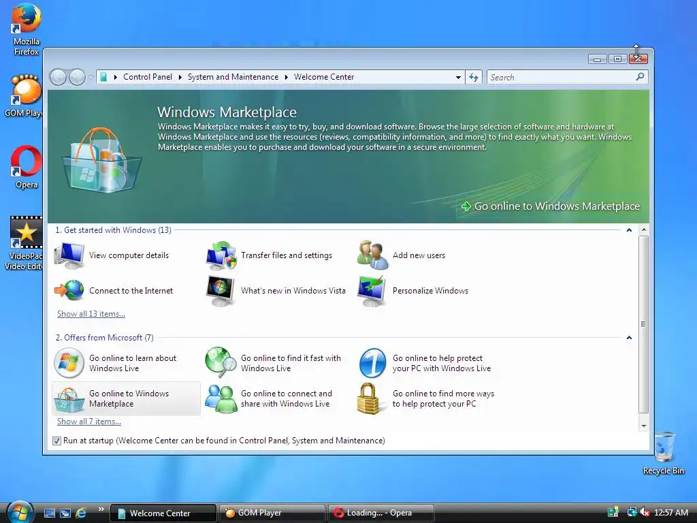The height and width of the screenshot is (523, 697).
Task: Click the back navigation arrow button
Action: point(58,78)
